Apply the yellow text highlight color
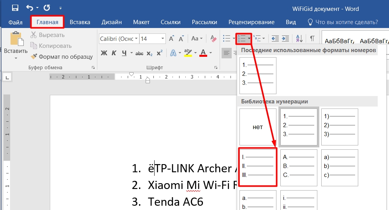This screenshot has width=389, height=210. click(x=188, y=53)
